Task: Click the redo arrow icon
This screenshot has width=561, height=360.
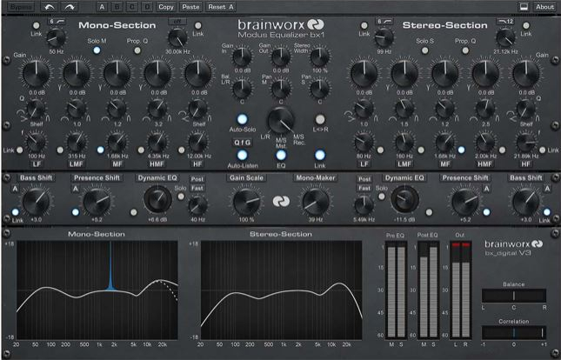Action: tap(70, 7)
